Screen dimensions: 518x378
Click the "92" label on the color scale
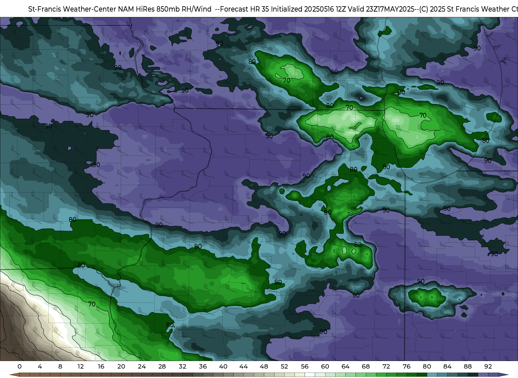tap(488, 366)
